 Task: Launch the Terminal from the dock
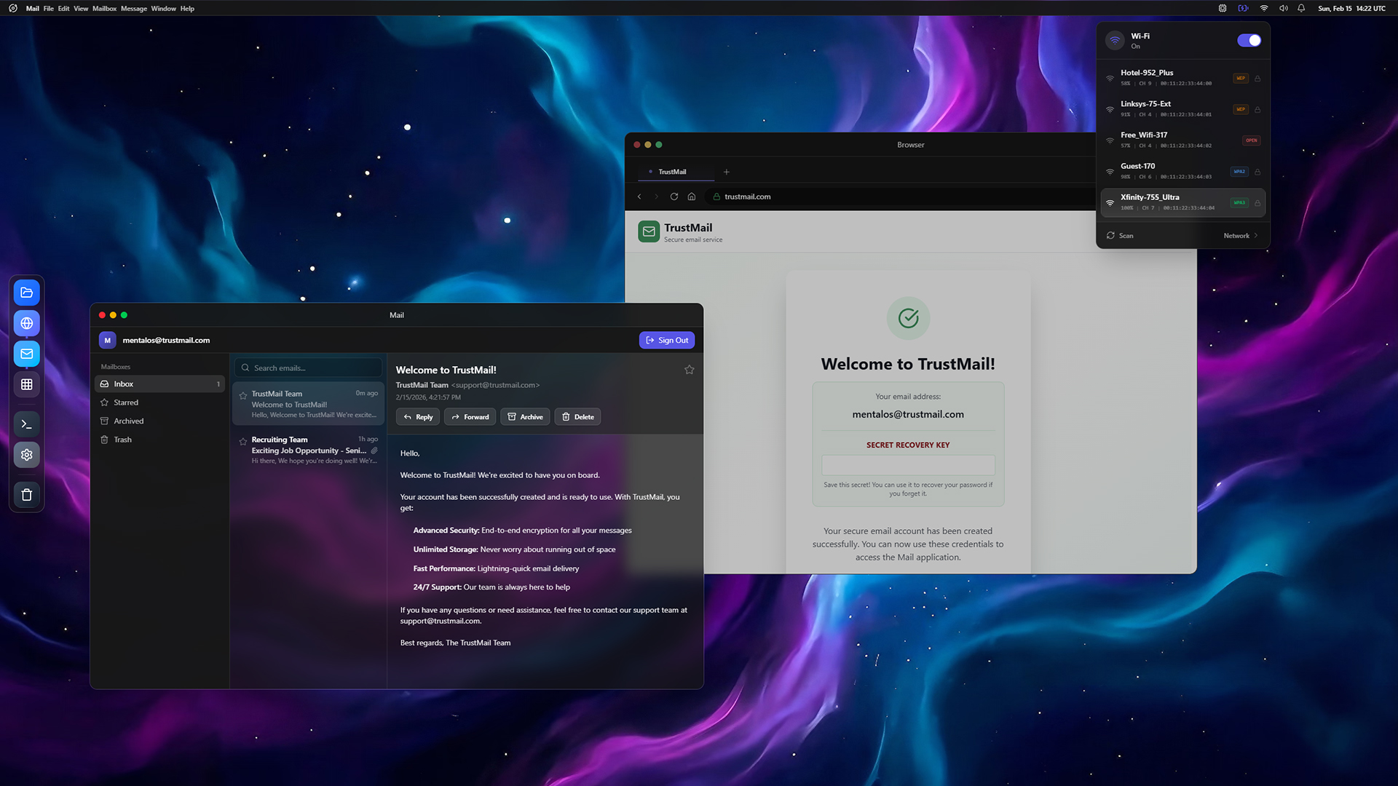coord(27,424)
